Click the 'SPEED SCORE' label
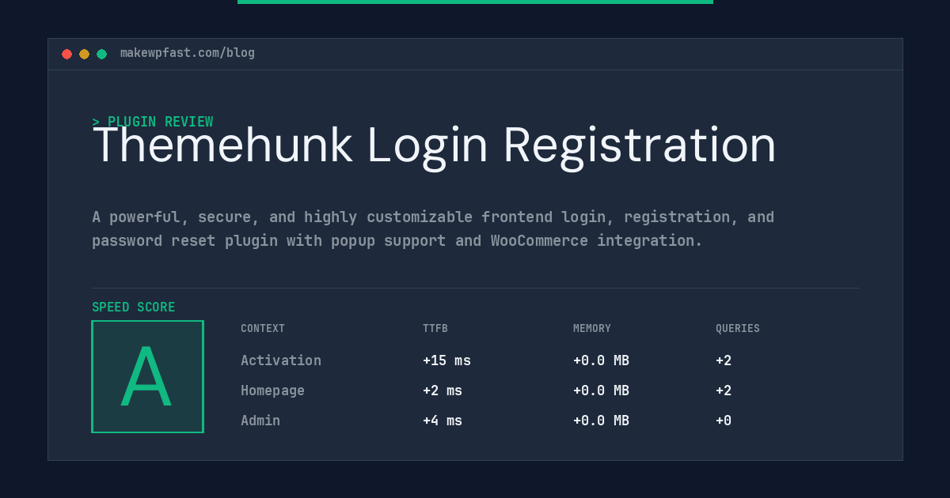The image size is (950, 498). coord(134,307)
